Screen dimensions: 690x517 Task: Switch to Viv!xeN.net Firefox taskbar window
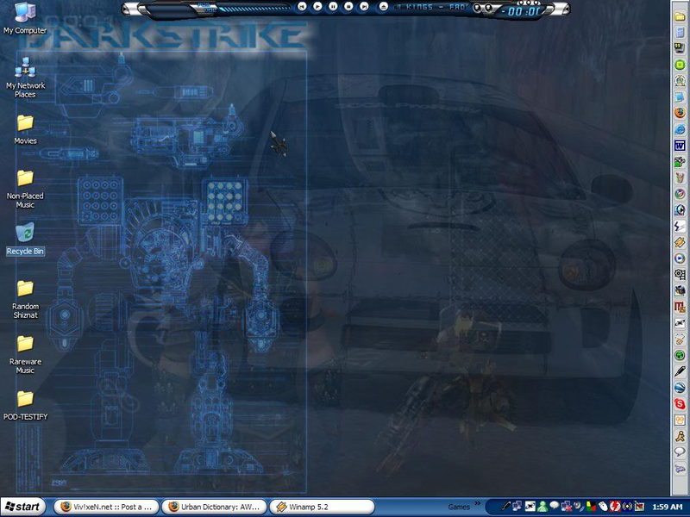tap(106, 507)
